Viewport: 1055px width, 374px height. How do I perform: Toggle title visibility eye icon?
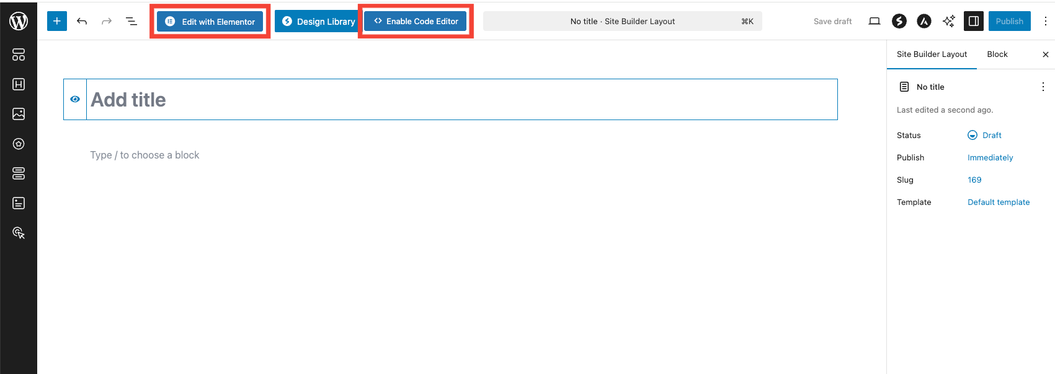(75, 99)
